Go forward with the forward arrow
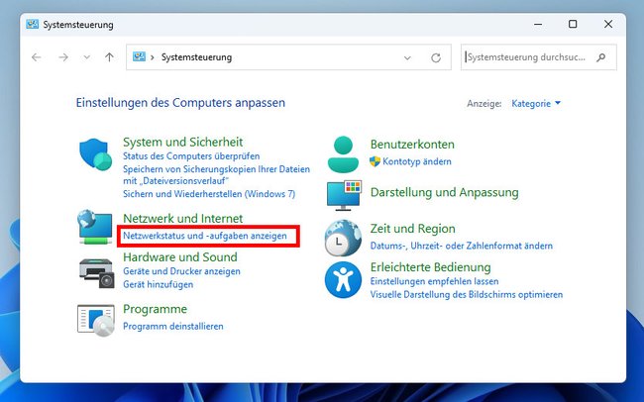 click(63, 57)
